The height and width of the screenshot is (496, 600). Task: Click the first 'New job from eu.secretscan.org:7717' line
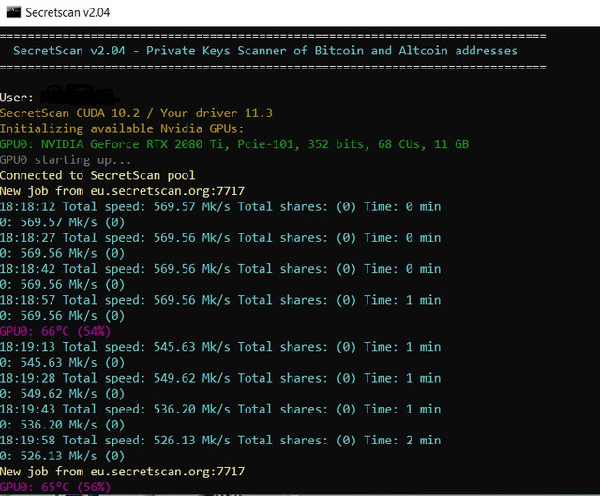click(x=122, y=191)
